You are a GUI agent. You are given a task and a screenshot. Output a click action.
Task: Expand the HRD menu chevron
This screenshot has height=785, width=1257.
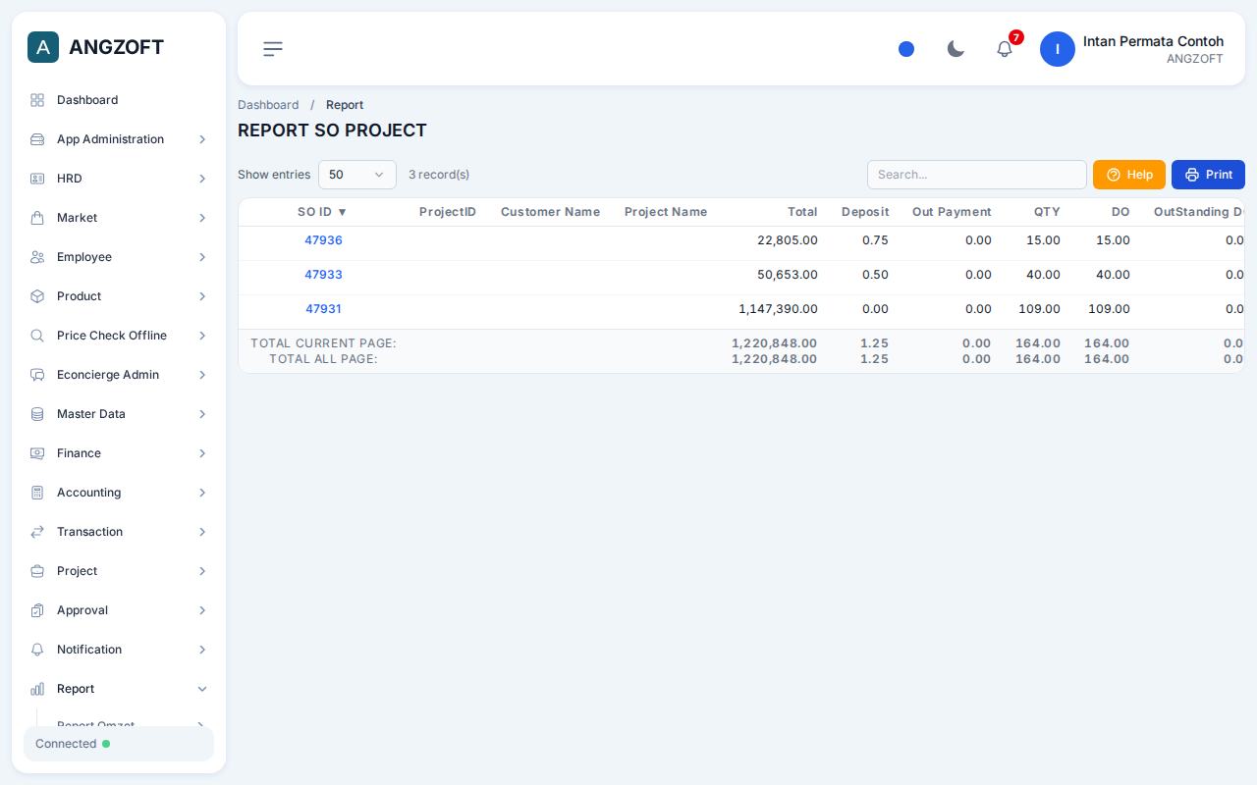[202, 179]
